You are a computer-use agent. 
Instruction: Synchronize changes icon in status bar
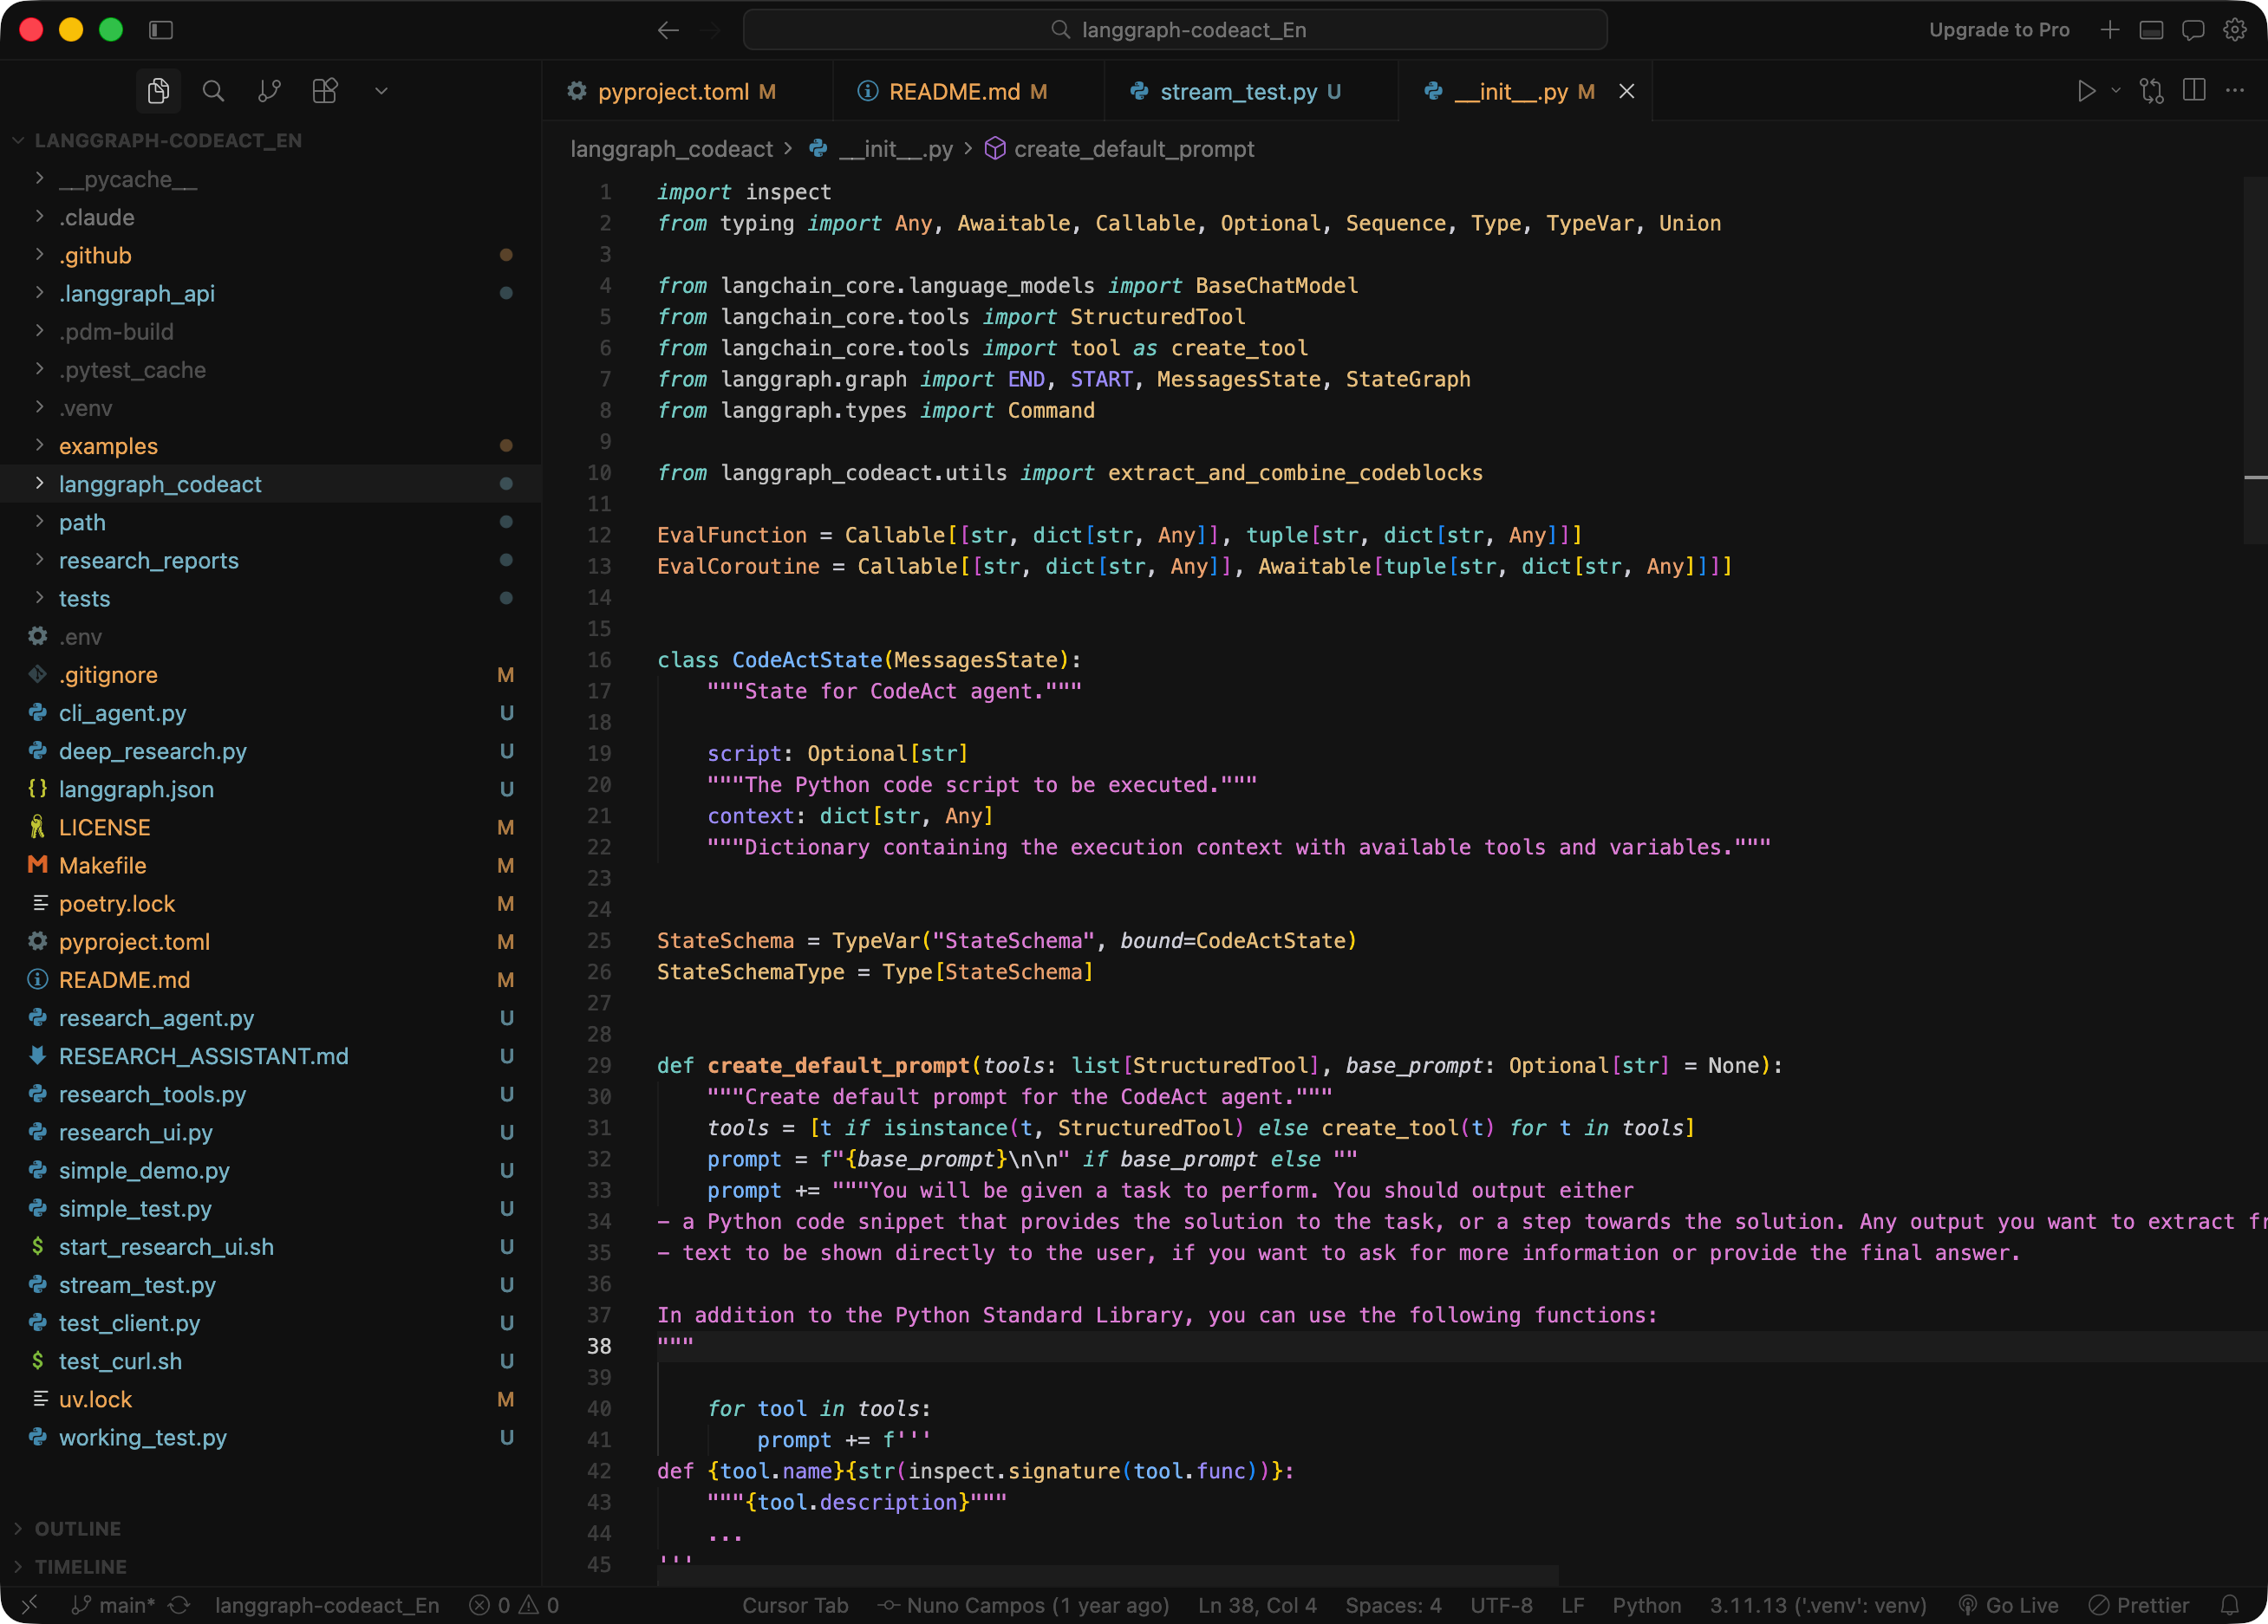pos(179,1605)
